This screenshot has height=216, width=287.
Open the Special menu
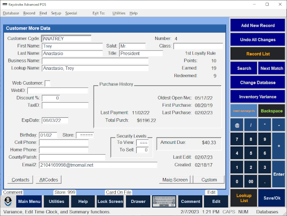click(x=71, y=13)
